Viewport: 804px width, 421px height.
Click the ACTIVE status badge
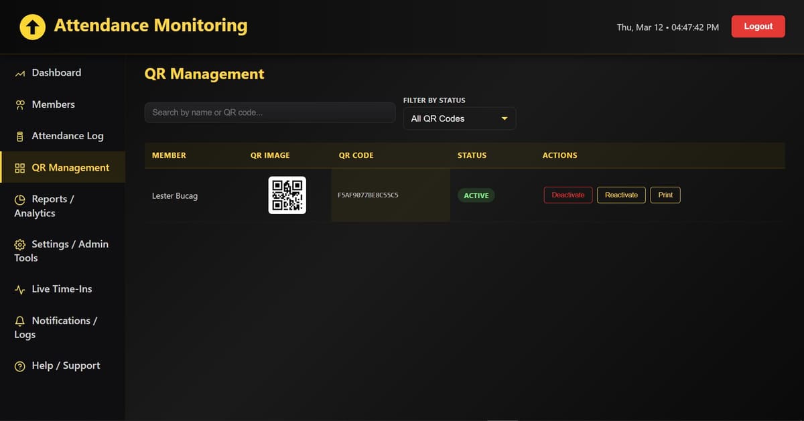[476, 195]
